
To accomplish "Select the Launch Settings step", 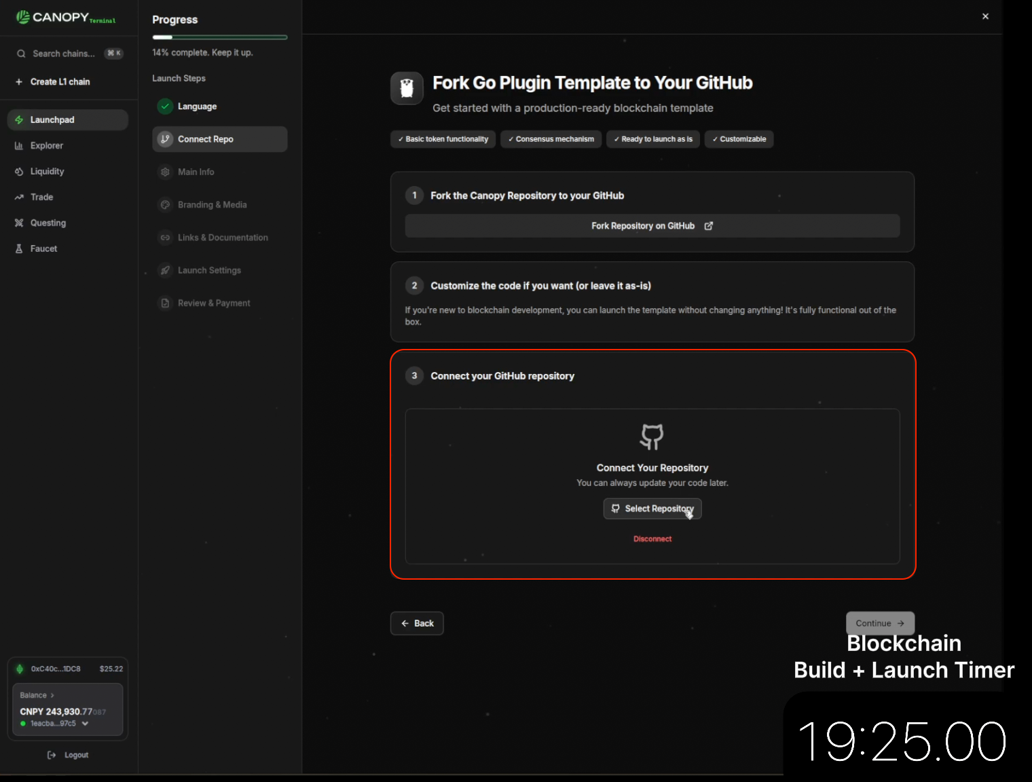I will pos(219,270).
